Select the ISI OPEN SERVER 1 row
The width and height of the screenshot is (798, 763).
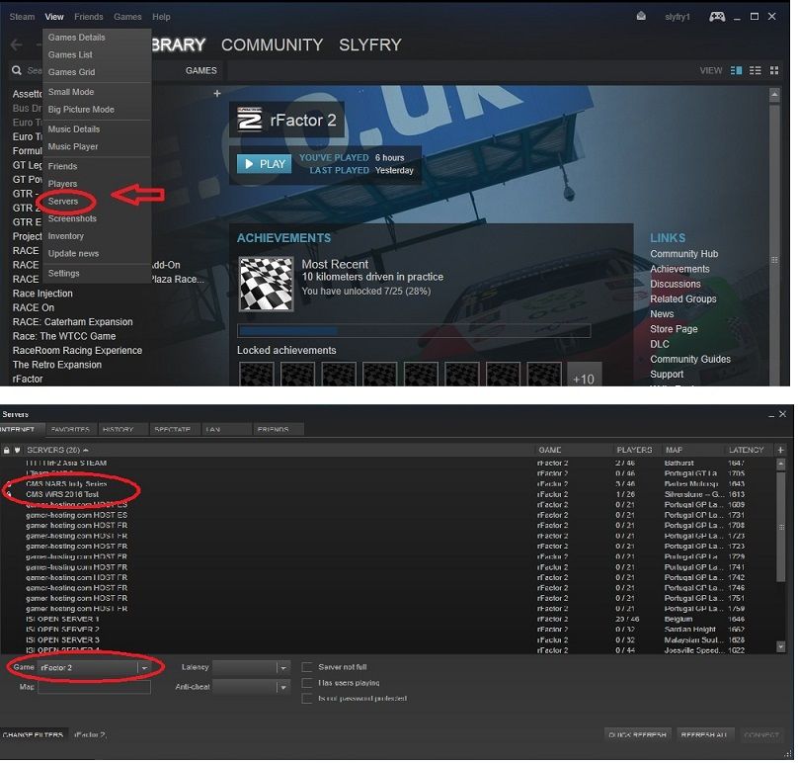point(392,620)
